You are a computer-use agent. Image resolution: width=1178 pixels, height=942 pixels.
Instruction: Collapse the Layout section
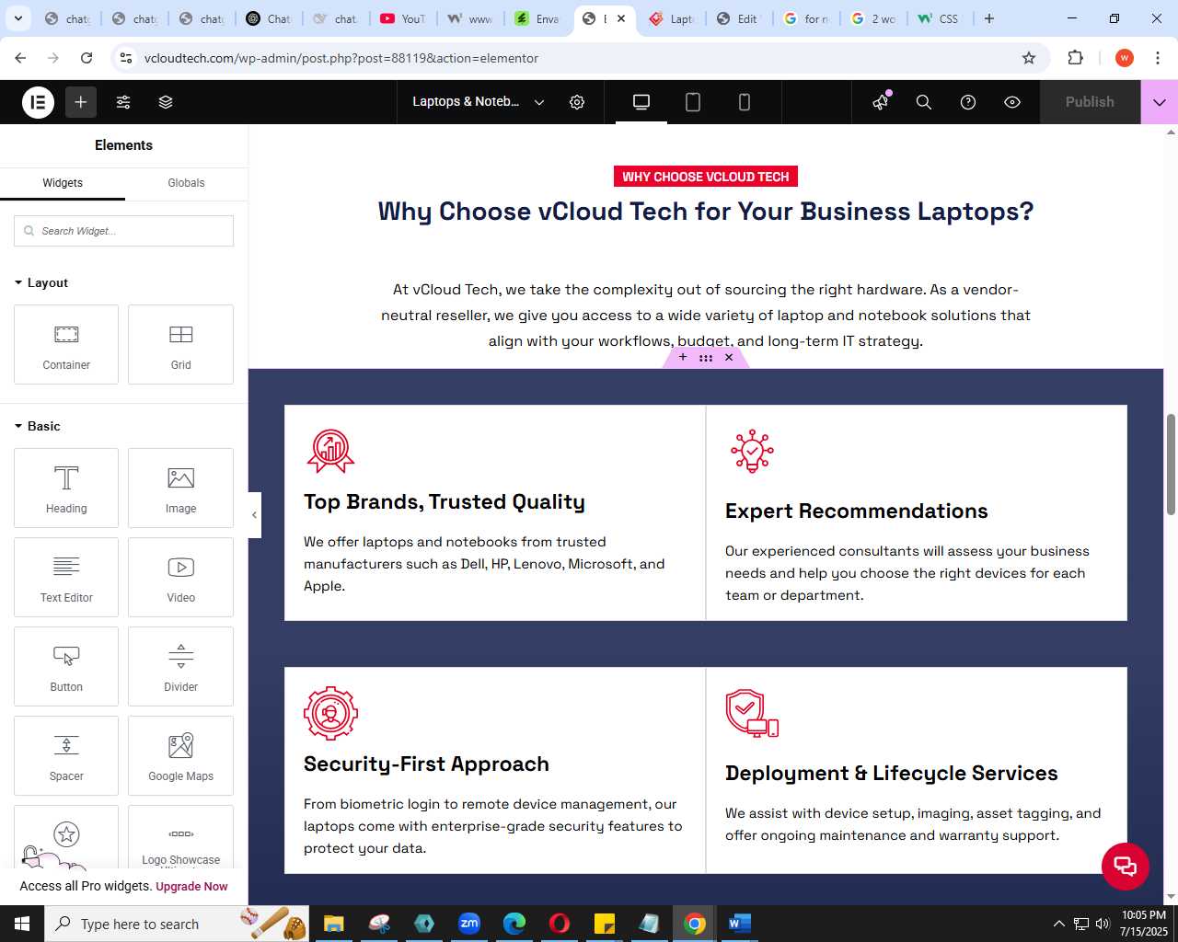[x=41, y=282]
